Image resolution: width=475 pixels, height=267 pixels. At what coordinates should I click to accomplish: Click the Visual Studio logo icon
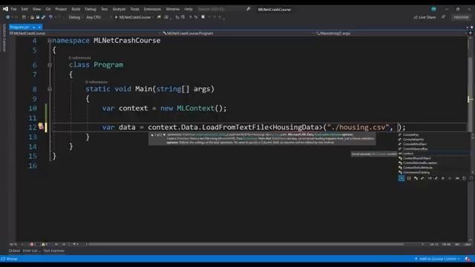pos(5,9)
